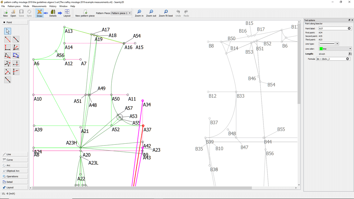Open the Measurements menu
Viewport: 354px width, 199px height.
(39, 6)
